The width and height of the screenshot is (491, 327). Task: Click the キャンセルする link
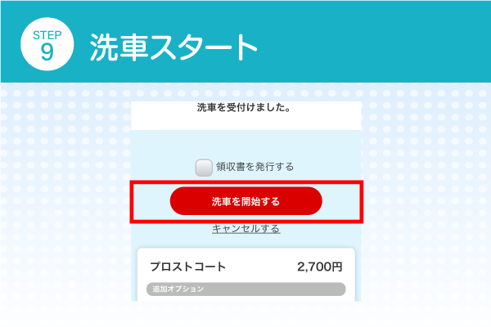tap(245, 229)
